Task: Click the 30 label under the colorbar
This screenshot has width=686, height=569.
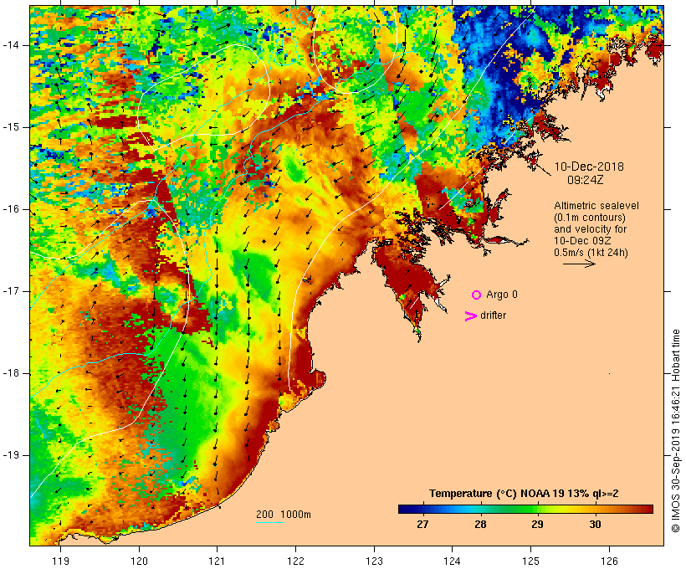Action: coord(595,525)
